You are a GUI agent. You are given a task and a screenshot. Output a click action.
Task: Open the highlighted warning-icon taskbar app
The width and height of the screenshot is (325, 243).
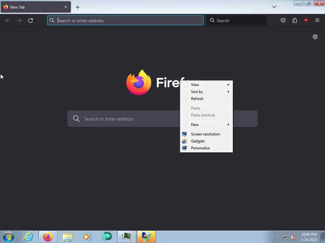point(146,237)
